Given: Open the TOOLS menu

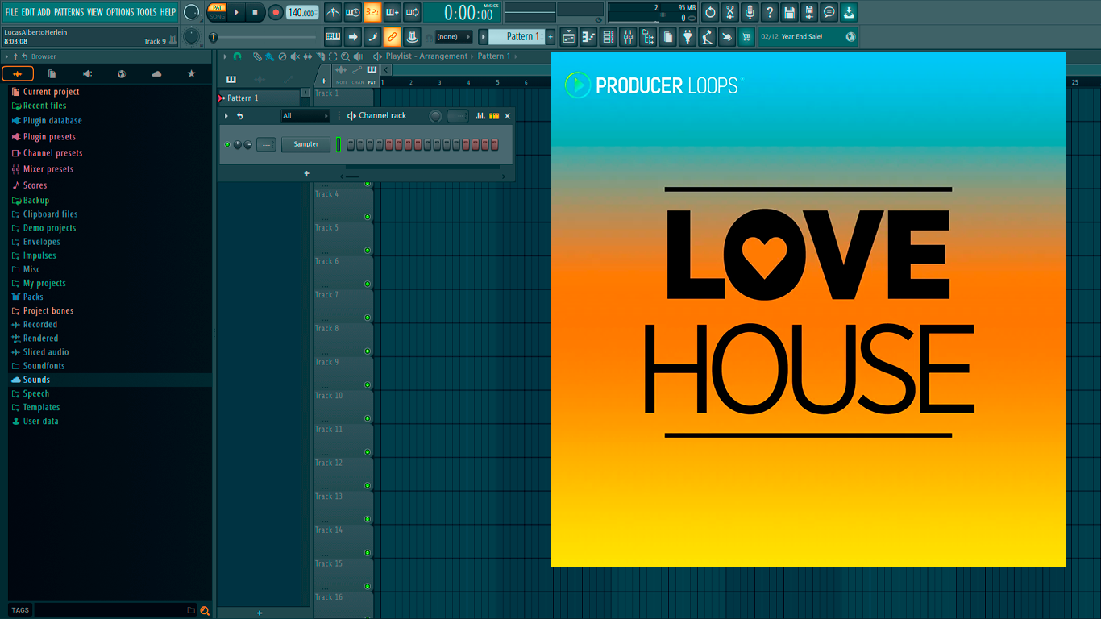Looking at the screenshot, I should coord(147,12).
